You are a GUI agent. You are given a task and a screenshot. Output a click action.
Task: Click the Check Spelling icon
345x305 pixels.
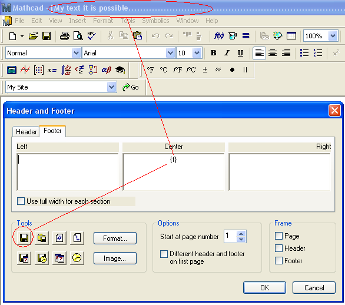pyautogui.click(x=91, y=36)
